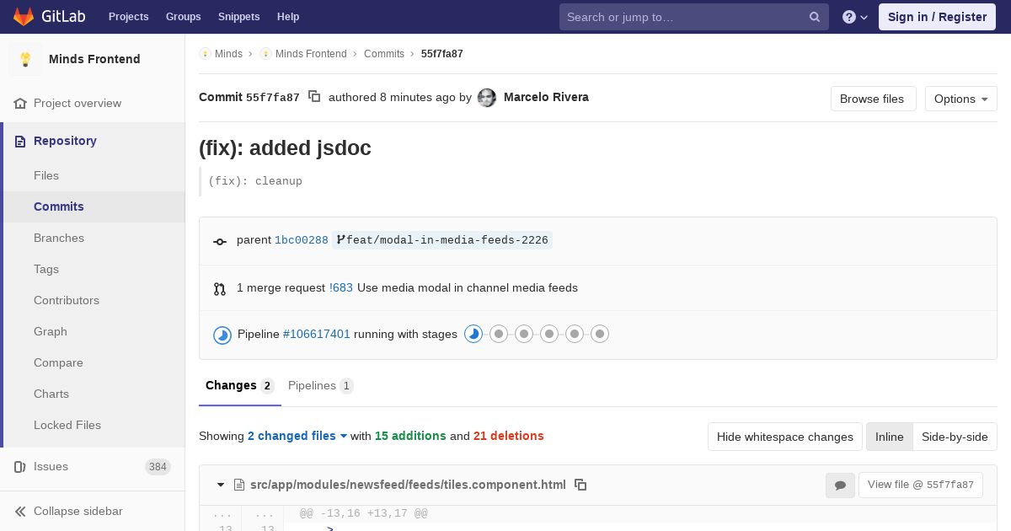Viewport: 1011px width, 531px height.
Task: Click Marcelo Rivera's avatar picture
Action: tap(487, 98)
